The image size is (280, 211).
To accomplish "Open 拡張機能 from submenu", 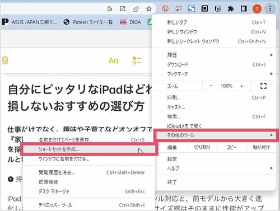I will coord(89,182).
